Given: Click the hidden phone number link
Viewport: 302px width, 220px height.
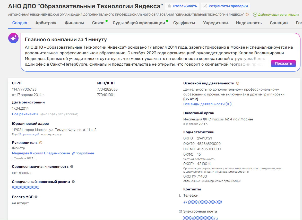Looking at the screenshot, I should pos(203,202).
